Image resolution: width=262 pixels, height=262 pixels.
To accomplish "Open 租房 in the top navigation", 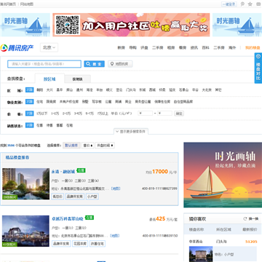I will pyautogui.click(x=171, y=48).
